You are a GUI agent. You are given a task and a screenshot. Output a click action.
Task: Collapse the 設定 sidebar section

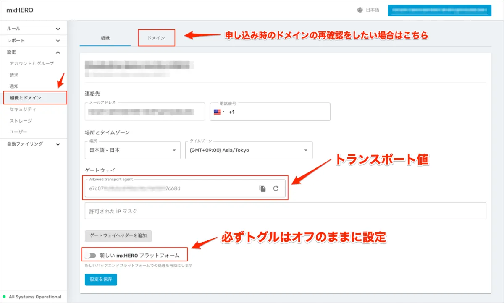point(34,52)
